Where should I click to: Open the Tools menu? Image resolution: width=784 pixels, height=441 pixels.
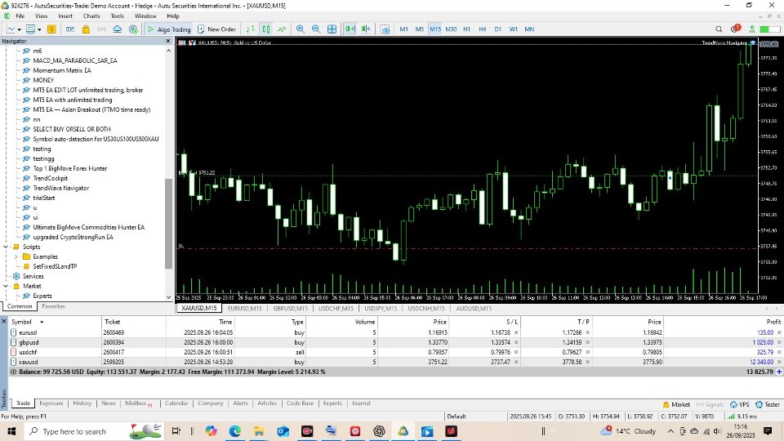click(118, 16)
